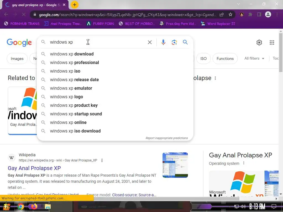Switch to the Images filter chip
The height and width of the screenshot is (212, 283).
coord(17,59)
